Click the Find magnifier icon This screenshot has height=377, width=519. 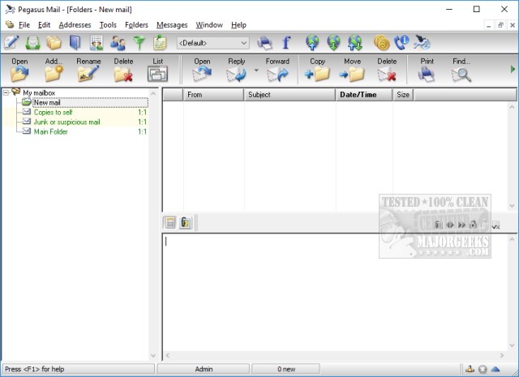pos(461,74)
